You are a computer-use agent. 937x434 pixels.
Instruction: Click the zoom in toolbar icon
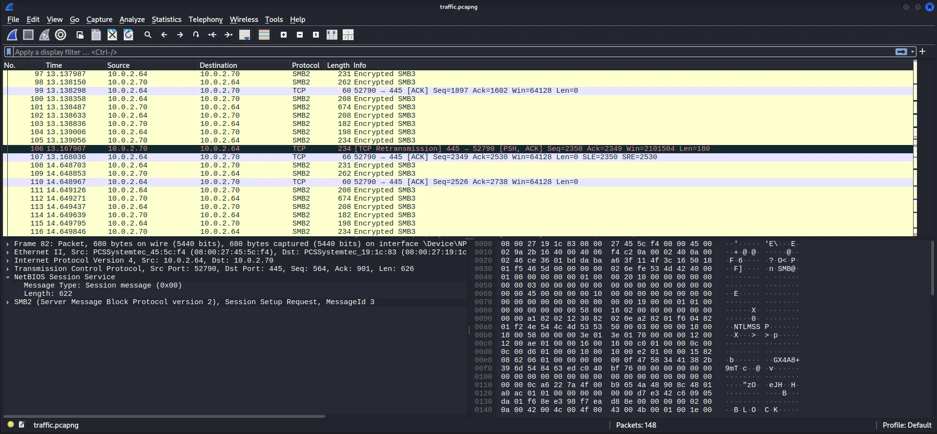pos(284,35)
